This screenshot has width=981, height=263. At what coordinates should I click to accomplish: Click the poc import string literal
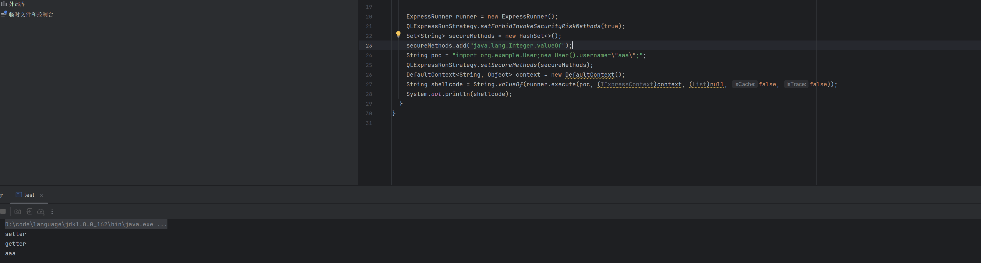click(x=547, y=55)
